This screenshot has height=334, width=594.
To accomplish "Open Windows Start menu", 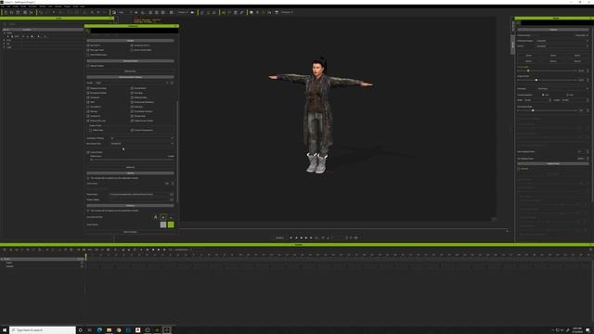I will point(5,330).
